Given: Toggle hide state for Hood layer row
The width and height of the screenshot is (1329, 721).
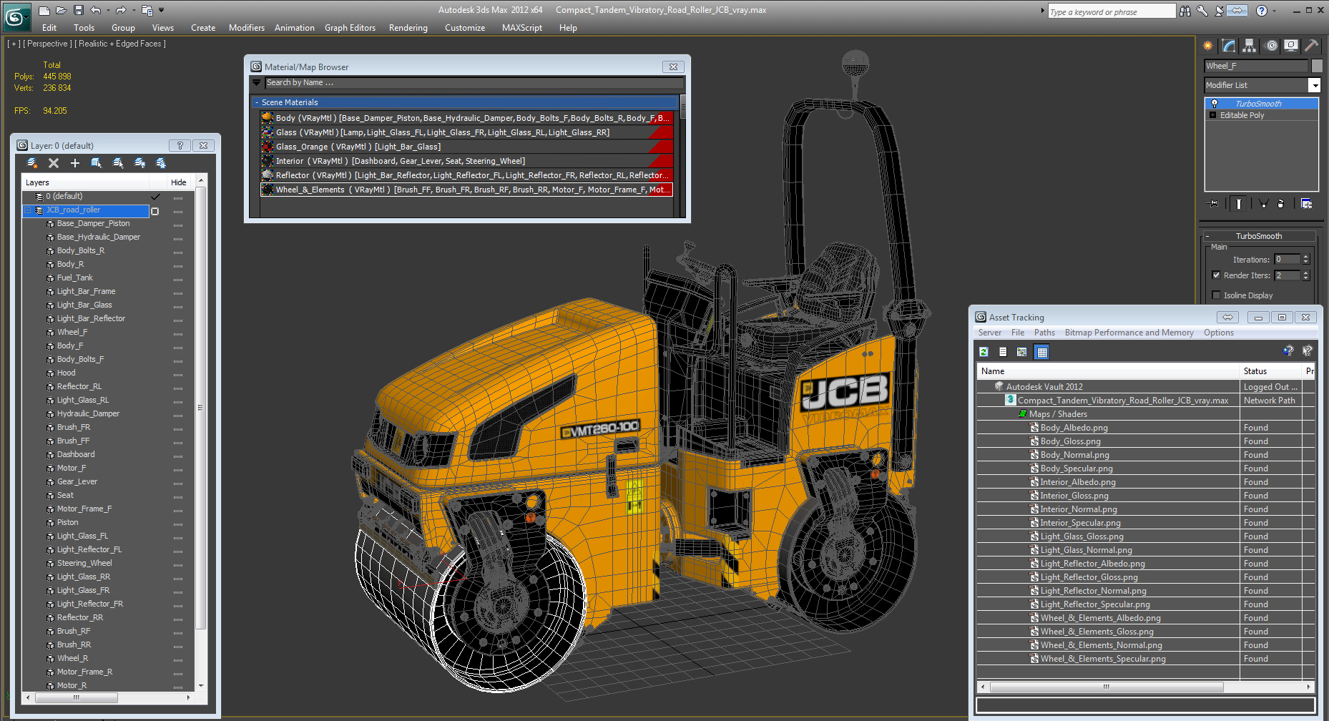Looking at the screenshot, I should 178,374.
